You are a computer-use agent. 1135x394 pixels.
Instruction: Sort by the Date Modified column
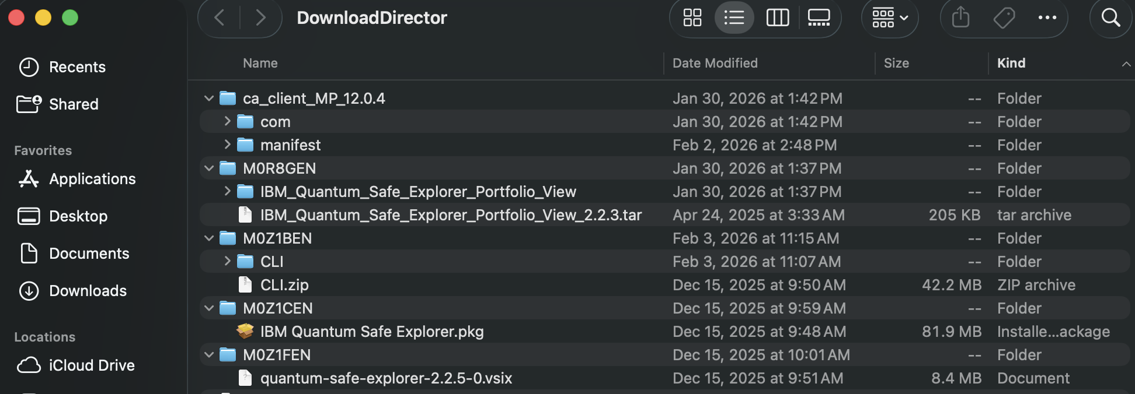click(715, 63)
